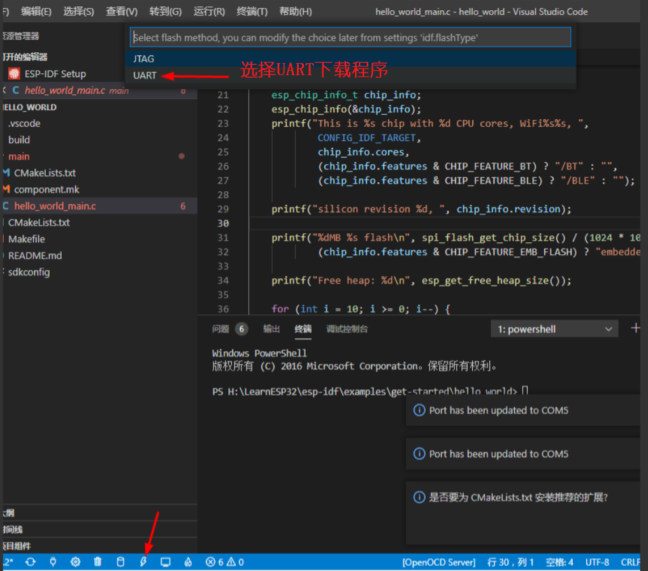The image size is (648, 571).
Task: Choose JTAG flash method
Action: coord(350,59)
